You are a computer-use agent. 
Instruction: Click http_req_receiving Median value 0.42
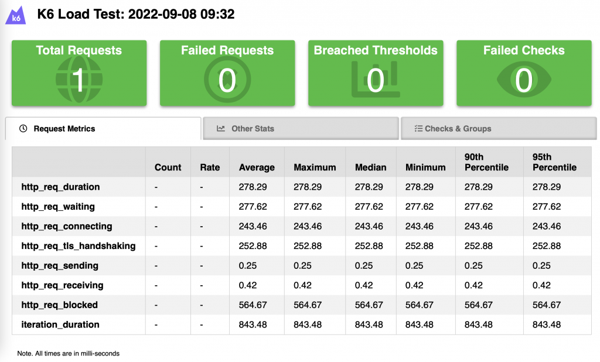tap(364, 285)
